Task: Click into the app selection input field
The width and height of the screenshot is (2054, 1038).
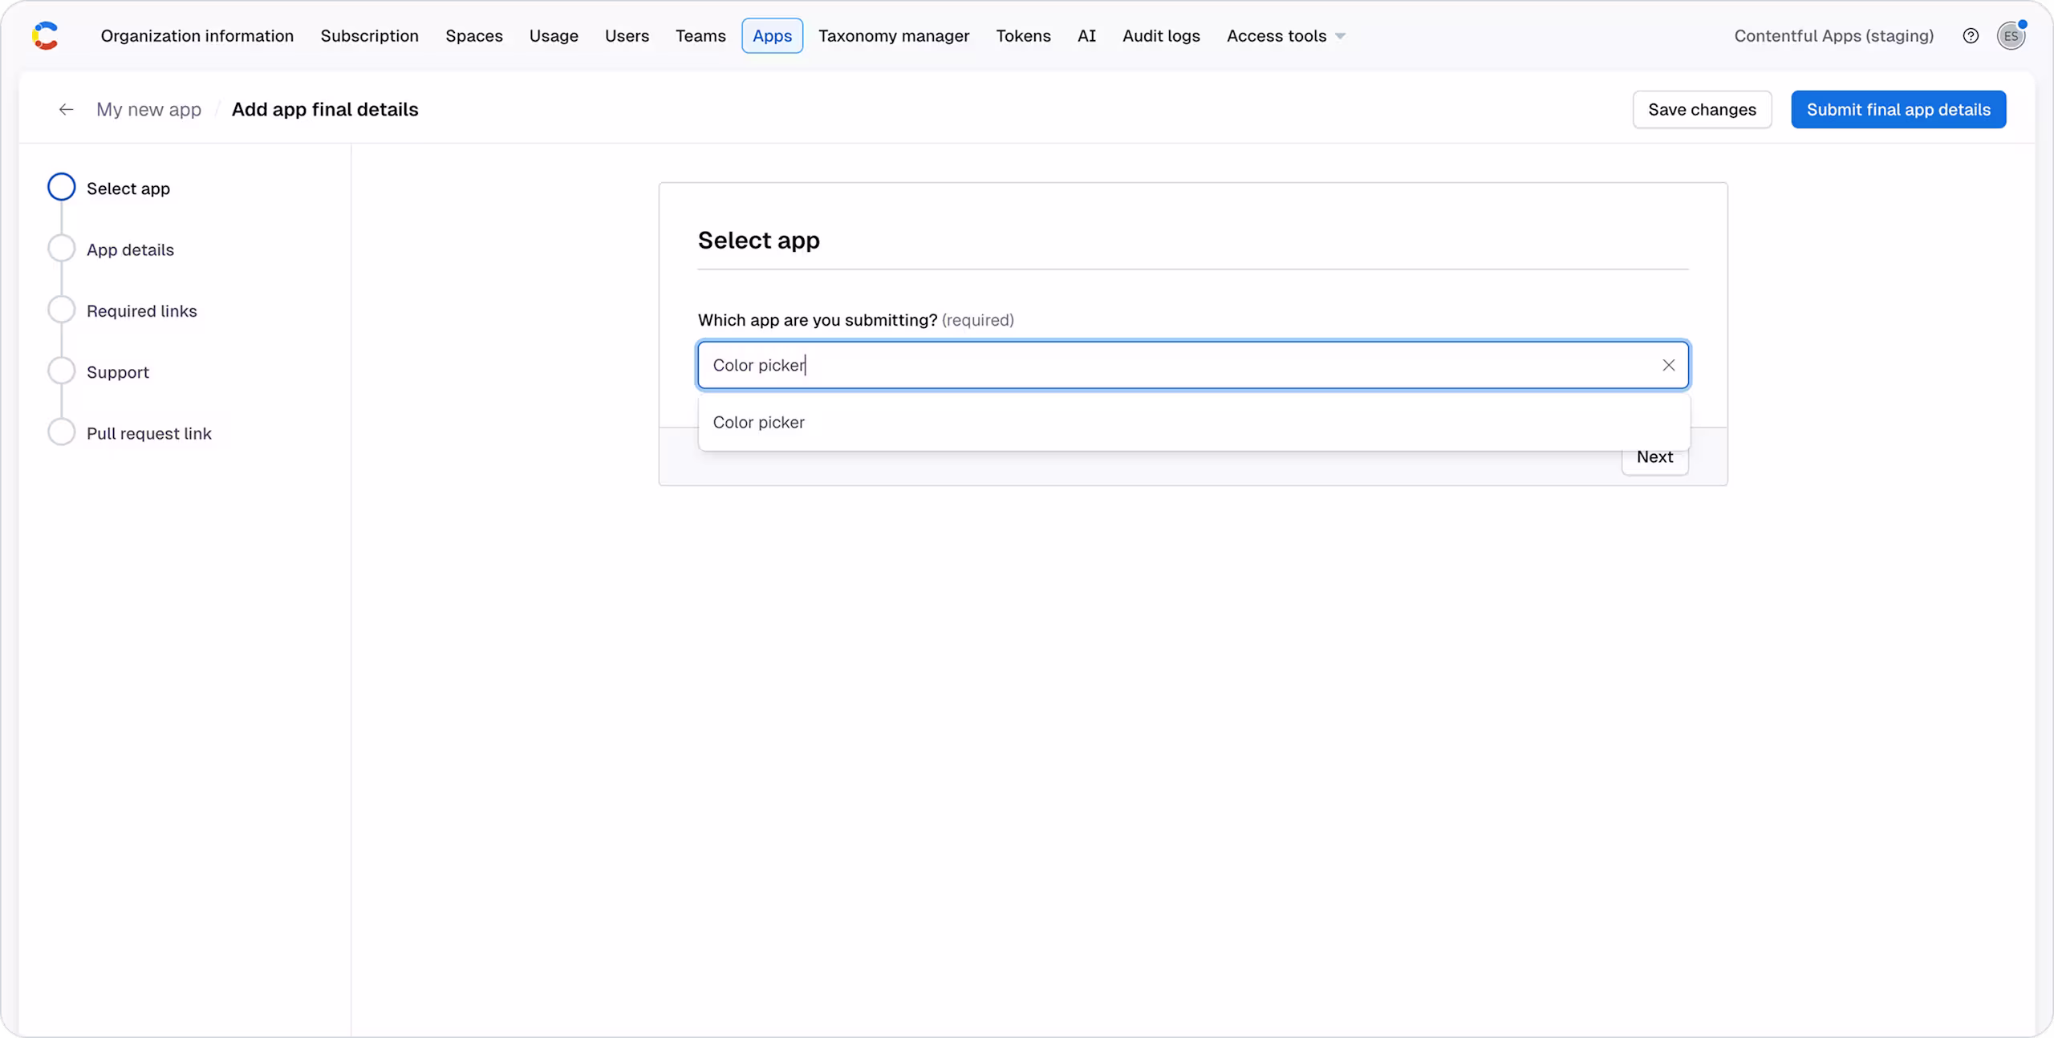Action: pyautogui.click(x=1193, y=365)
